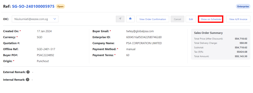Open View Order Confirmation
Screen dimensions: 253x93
153,19
